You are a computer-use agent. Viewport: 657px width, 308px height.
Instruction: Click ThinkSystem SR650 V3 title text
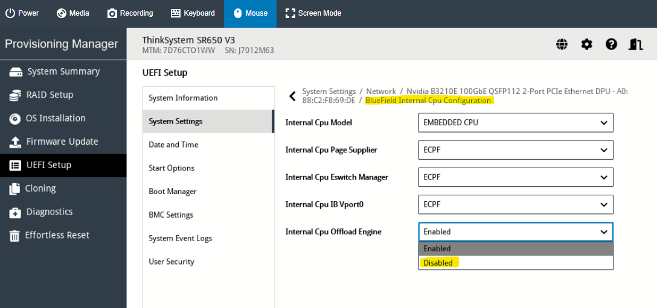click(x=188, y=40)
